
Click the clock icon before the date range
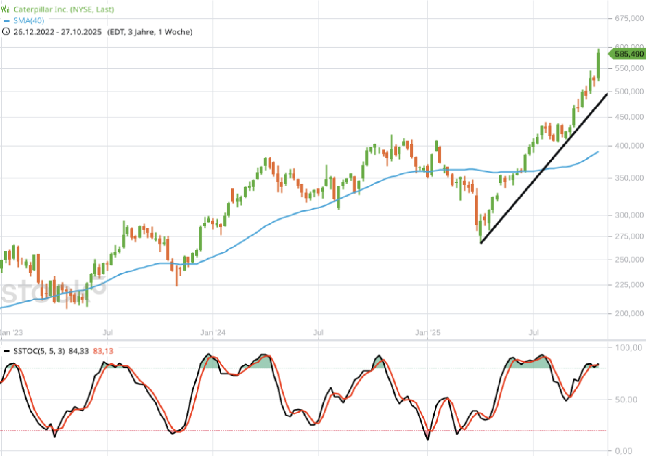point(6,32)
